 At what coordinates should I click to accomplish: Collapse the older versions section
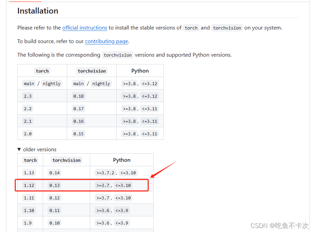pos(37,150)
